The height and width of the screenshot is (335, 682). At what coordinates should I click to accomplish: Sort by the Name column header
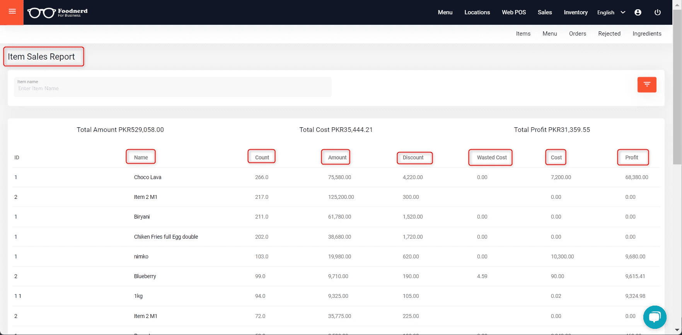[141, 157]
